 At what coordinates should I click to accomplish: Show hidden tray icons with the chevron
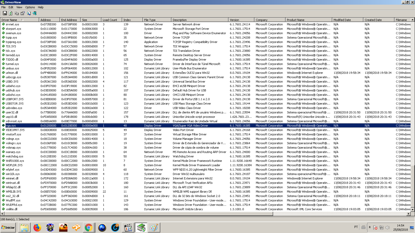click(x=370, y=228)
